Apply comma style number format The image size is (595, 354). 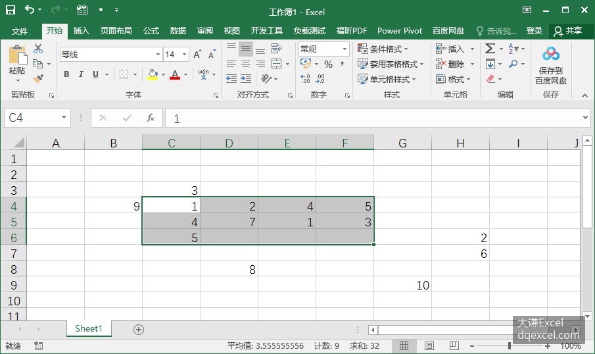[x=343, y=64]
